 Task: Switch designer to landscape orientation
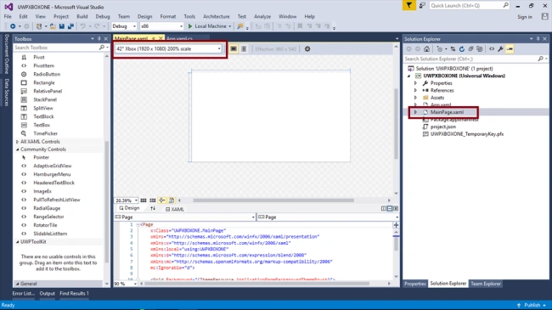pos(234,49)
